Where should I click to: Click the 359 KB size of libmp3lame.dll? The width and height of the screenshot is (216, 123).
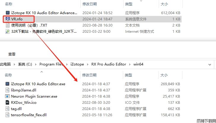point(174,90)
